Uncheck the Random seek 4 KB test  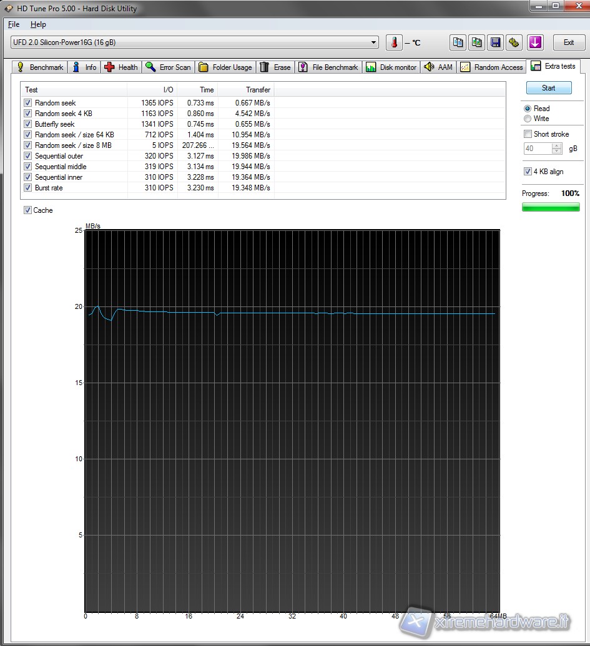coord(28,114)
